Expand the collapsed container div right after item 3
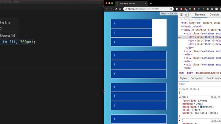Screen dimensions: 221x124 tap(184, 51)
